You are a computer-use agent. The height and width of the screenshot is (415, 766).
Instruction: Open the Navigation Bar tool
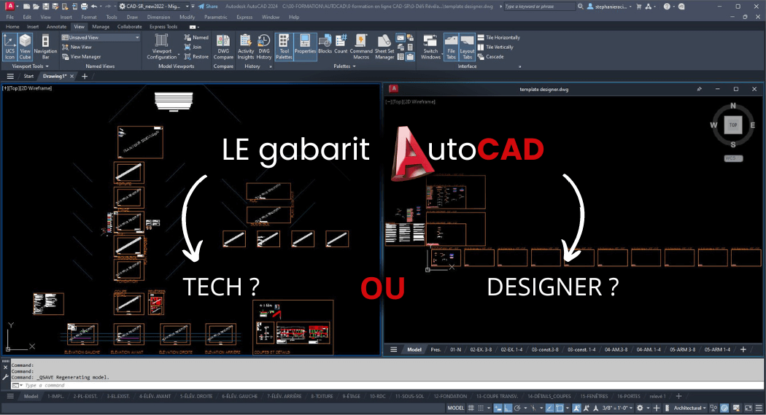(x=45, y=47)
